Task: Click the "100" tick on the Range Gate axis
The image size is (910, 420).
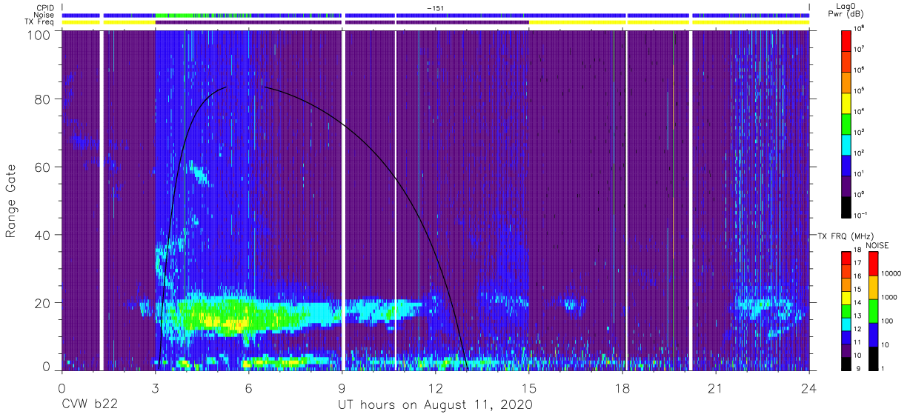Action: click(x=38, y=34)
